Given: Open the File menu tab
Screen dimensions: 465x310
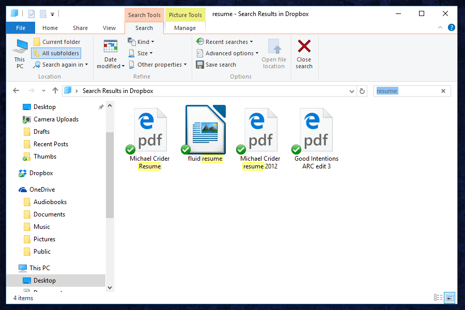Looking at the screenshot, I should pos(21,28).
